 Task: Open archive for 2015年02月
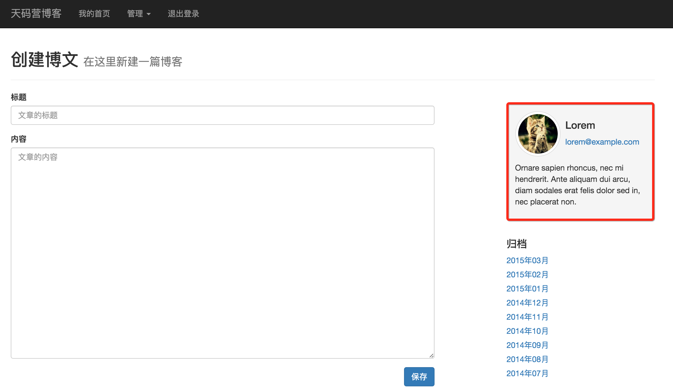pyautogui.click(x=527, y=275)
